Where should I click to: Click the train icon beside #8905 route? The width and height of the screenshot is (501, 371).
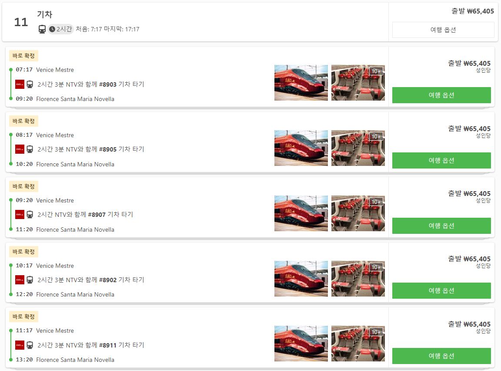[30, 149]
